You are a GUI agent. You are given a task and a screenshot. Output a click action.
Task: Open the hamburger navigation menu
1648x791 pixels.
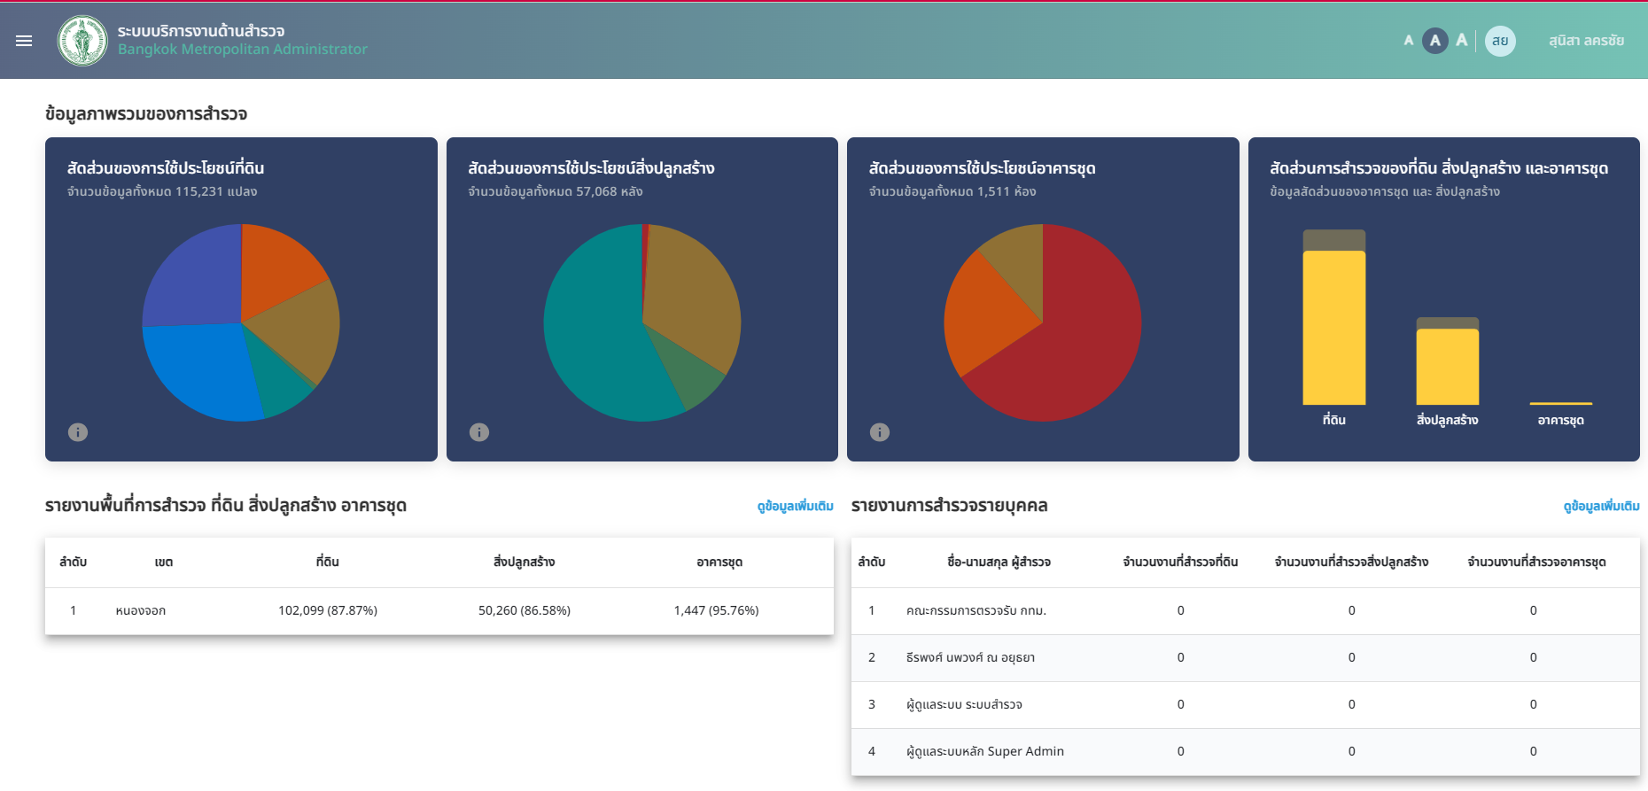click(x=24, y=41)
